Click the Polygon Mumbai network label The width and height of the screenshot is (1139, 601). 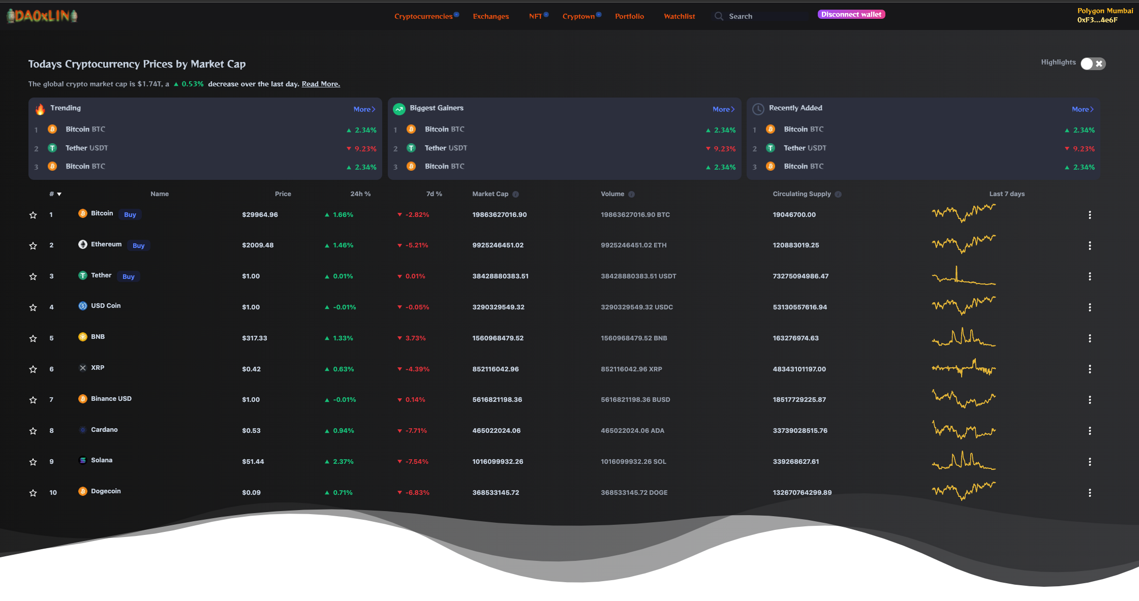pos(1105,11)
